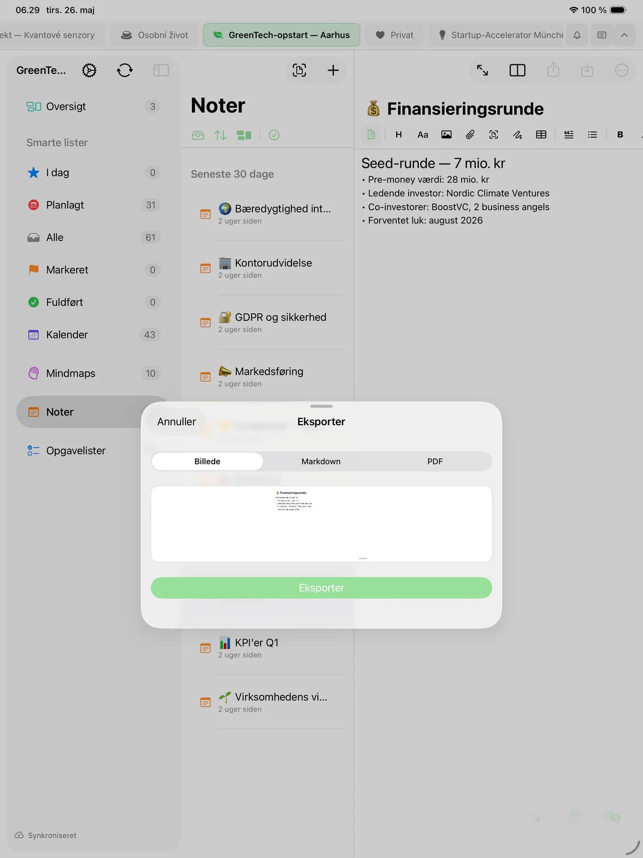This screenshot has width=643, height=858.
Task: Open Oversigt in the sidebar
Action: (93, 107)
